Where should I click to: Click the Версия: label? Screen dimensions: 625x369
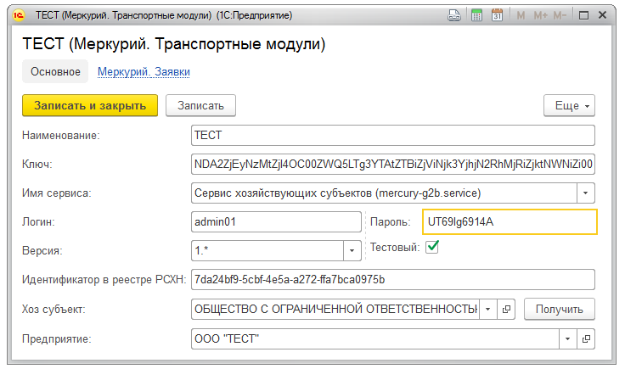(x=42, y=251)
